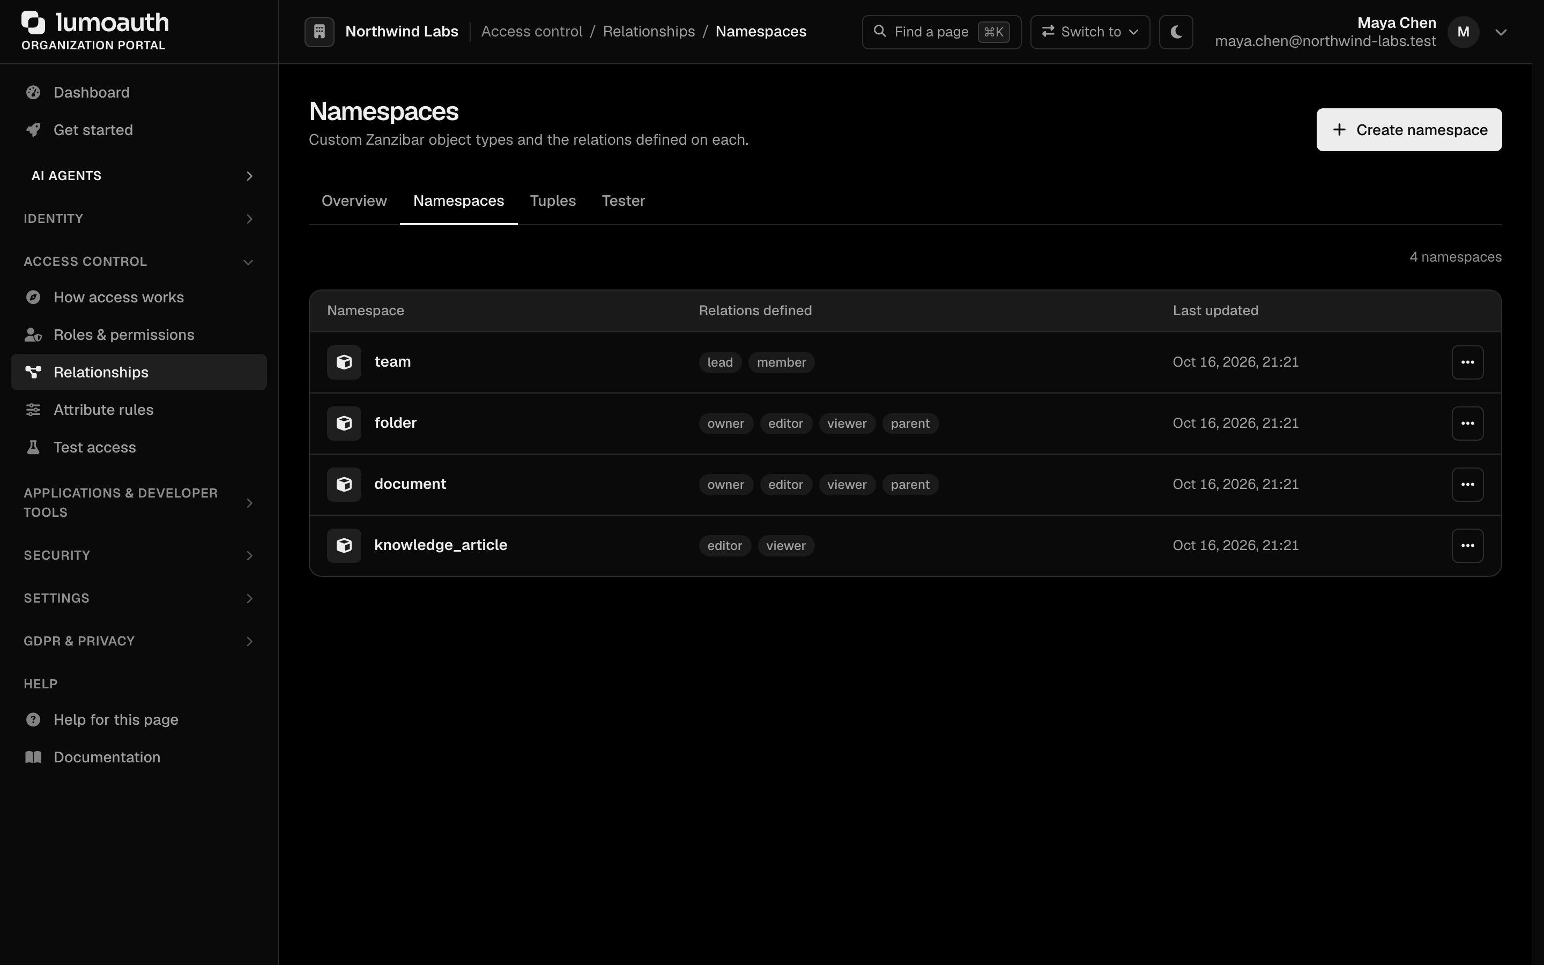1544x965 pixels.
Task: Open the user account menu chevron
Action: (x=1501, y=32)
